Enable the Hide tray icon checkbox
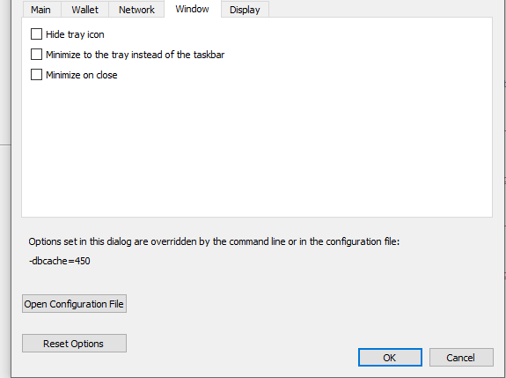The image size is (506, 378). (36, 33)
